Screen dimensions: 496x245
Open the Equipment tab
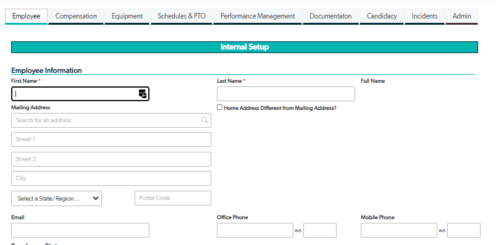click(x=127, y=17)
